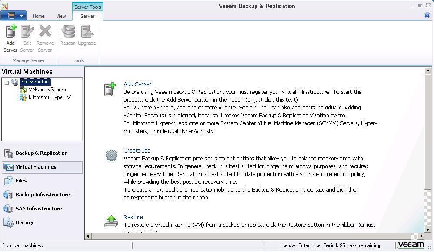Select VMware vSphere in the tree
The height and width of the screenshot is (252, 434).
(47, 90)
